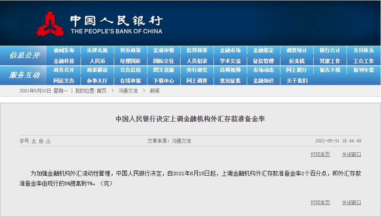Set font size to 小
The width and height of the screenshot is (381, 217).
coord(48,141)
